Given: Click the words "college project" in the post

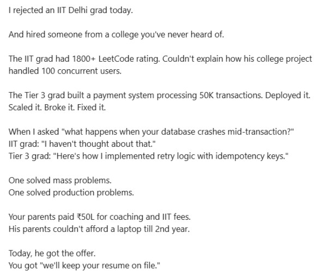Looking at the screenshot, I should 269,59.
